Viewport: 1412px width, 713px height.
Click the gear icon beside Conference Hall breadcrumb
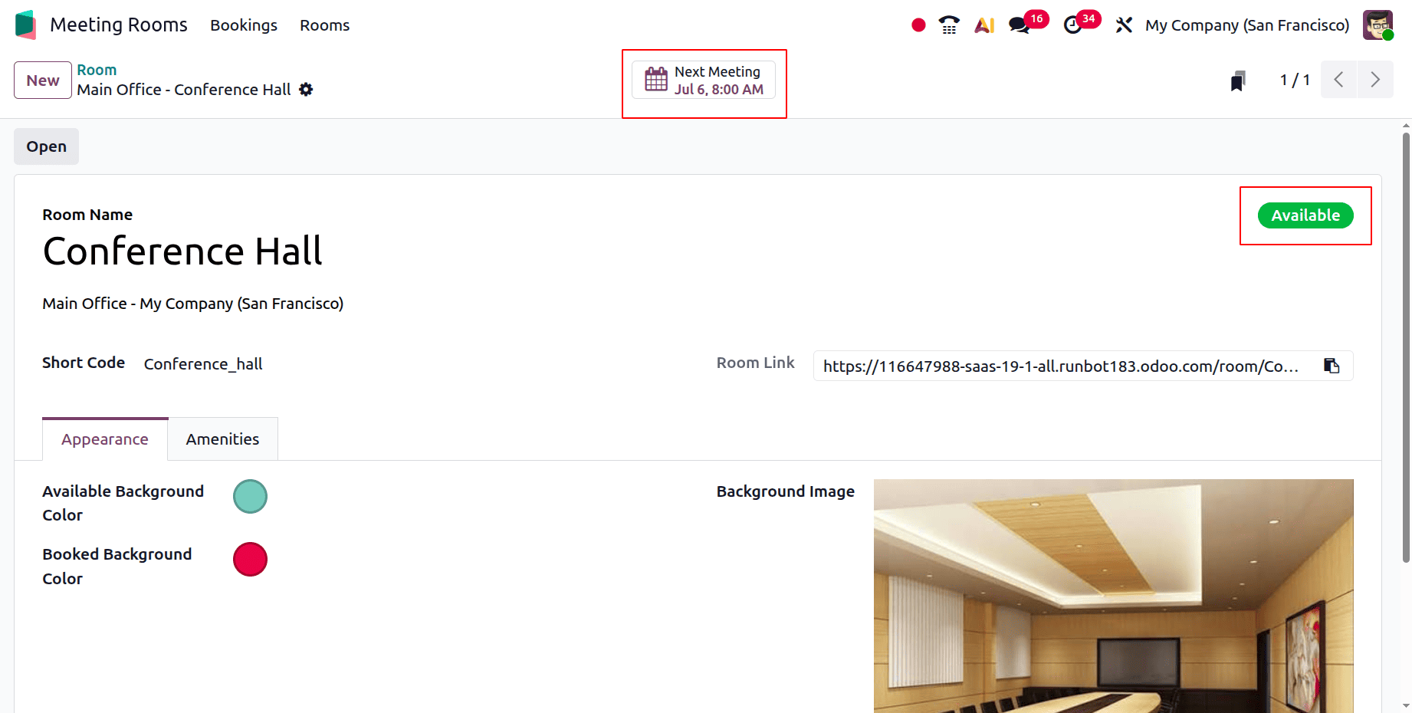point(306,90)
